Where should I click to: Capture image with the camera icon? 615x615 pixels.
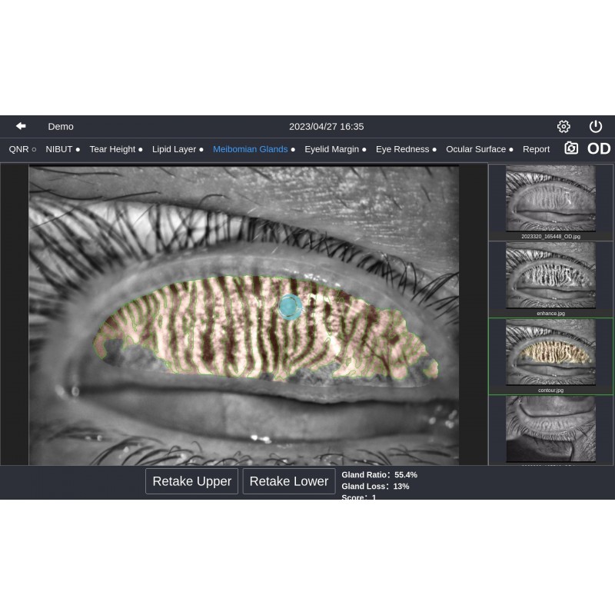tap(571, 148)
